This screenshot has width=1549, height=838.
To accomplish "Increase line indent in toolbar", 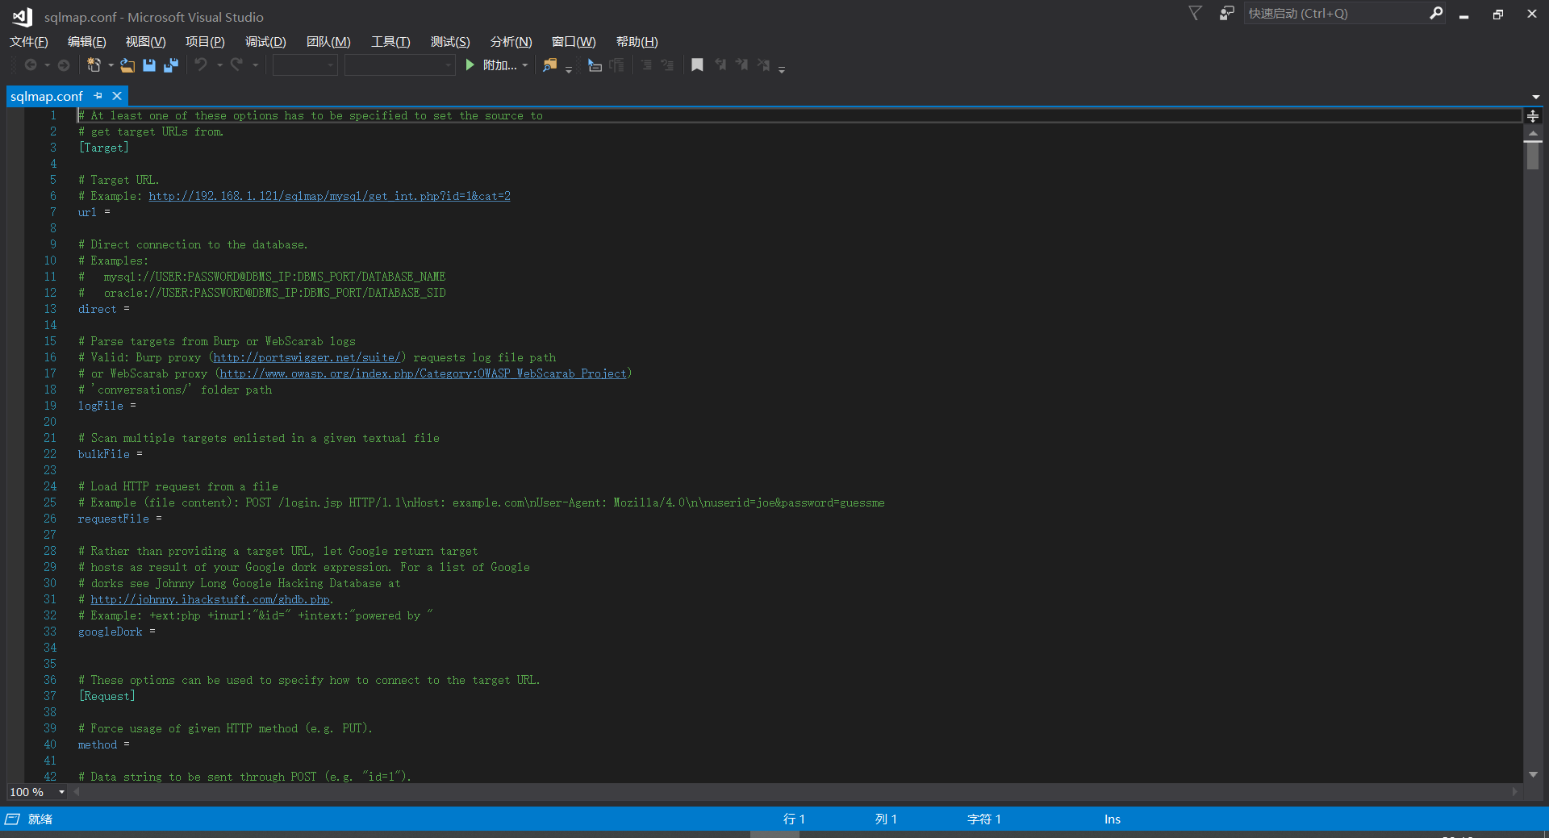I will point(667,65).
